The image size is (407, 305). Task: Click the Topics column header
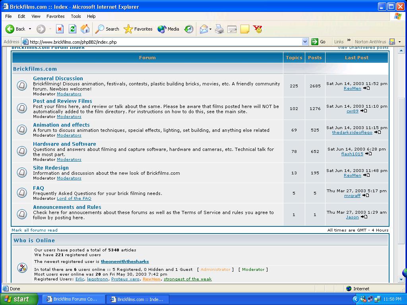coord(294,58)
